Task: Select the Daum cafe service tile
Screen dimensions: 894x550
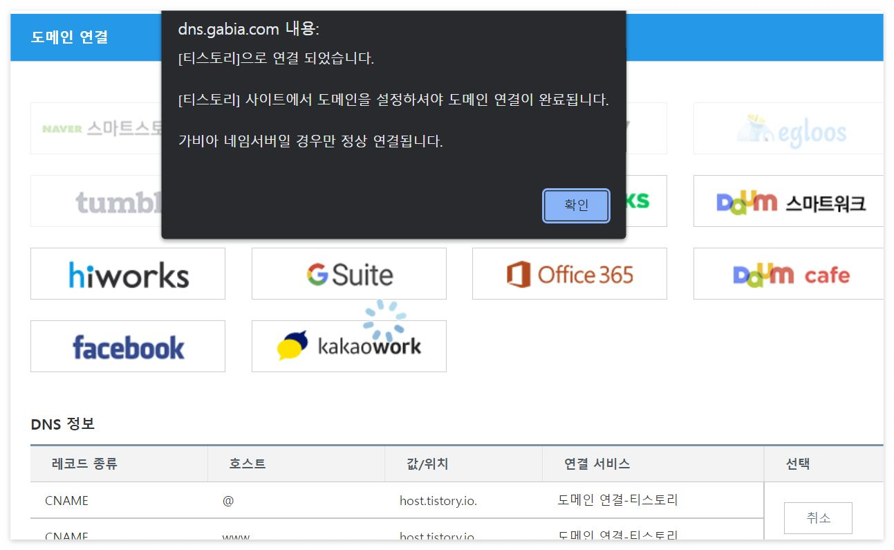Action: pyautogui.click(x=789, y=274)
